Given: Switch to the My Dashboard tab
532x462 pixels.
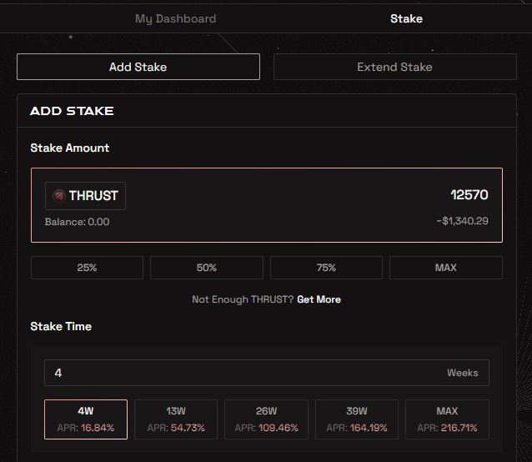Looking at the screenshot, I should click(x=175, y=18).
